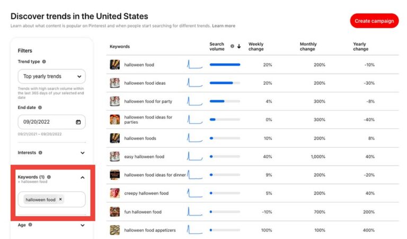This screenshot has width=407, height=239.
Task: Sort by Search volume descending arrow
Action: point(239,46)
